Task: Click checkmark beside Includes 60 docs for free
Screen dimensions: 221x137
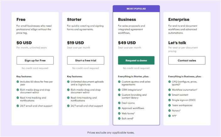Action: click(18, 82)
